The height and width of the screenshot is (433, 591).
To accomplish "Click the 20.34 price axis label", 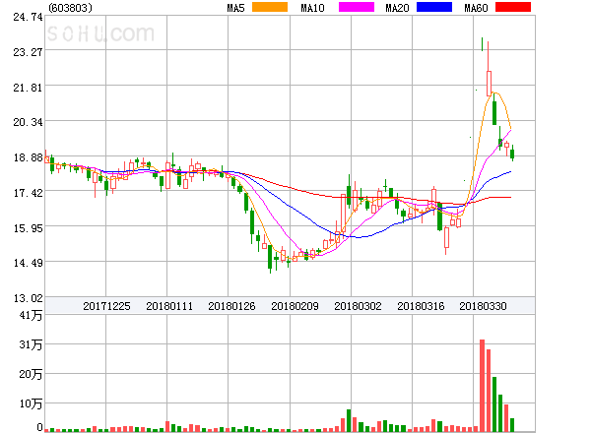I will 28,122.
